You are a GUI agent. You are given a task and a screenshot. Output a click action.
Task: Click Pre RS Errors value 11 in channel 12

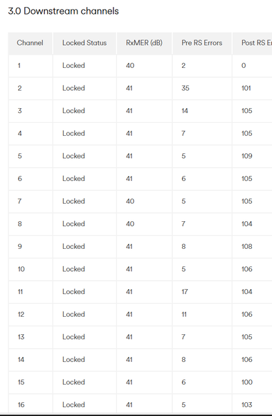(x=184, y=314)
